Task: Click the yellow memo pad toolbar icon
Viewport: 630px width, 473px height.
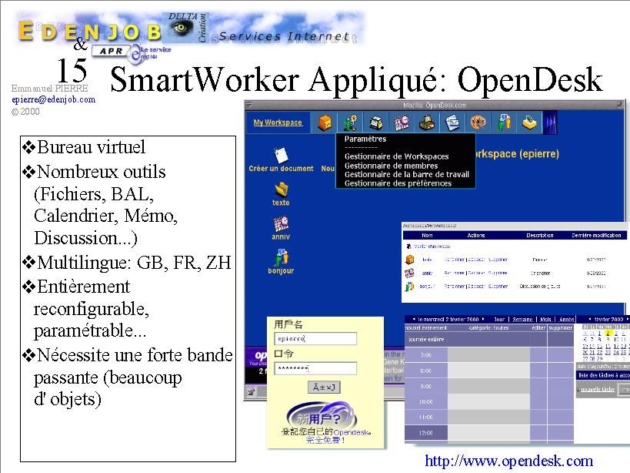Action: [529, 122]
